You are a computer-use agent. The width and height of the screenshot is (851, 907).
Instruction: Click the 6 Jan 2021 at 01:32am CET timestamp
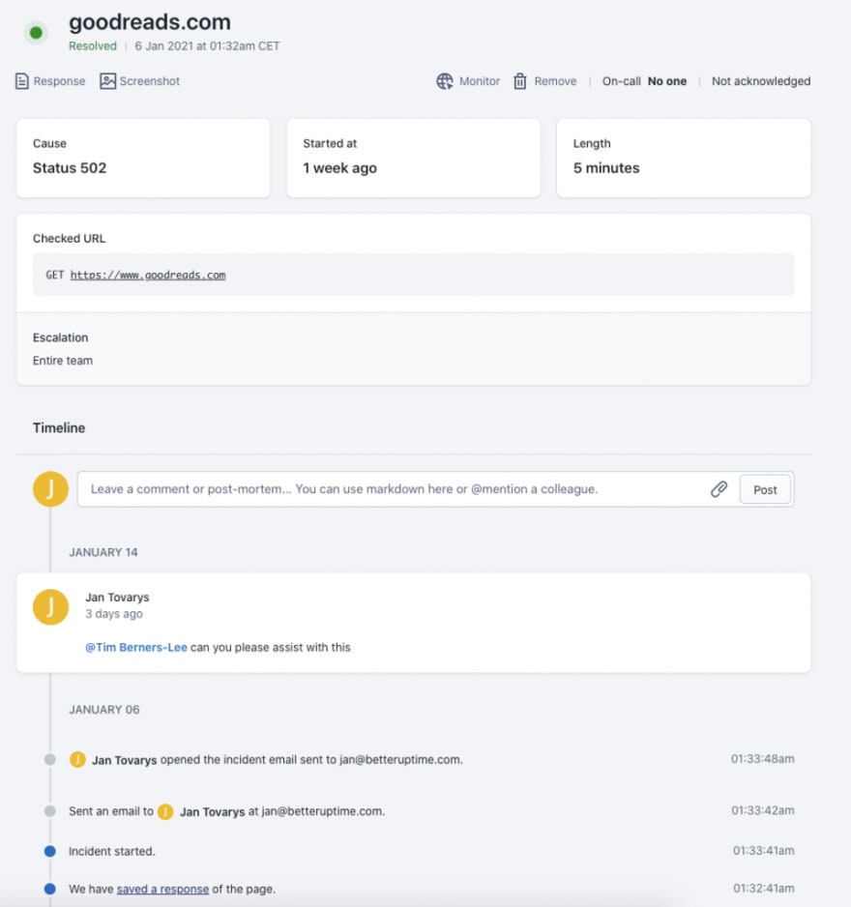(207, 46)
